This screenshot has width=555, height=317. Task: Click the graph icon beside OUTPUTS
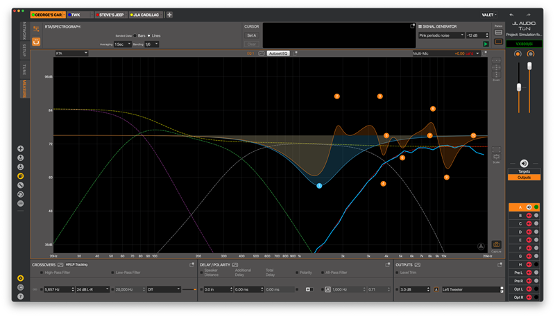tap(418, 265)
